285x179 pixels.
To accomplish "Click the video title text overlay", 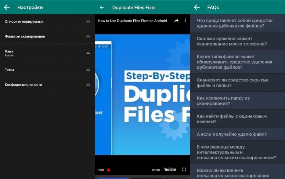I will click(132, 21).
